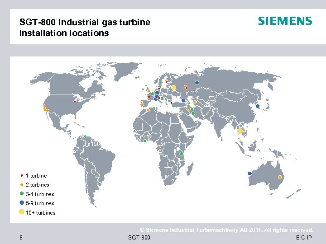Viewport: 326px width, 244px height.
Task: Select the '1 turbine' legend label
Action: 36,176
